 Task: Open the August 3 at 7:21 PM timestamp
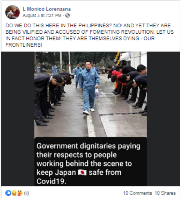(42, 16)
